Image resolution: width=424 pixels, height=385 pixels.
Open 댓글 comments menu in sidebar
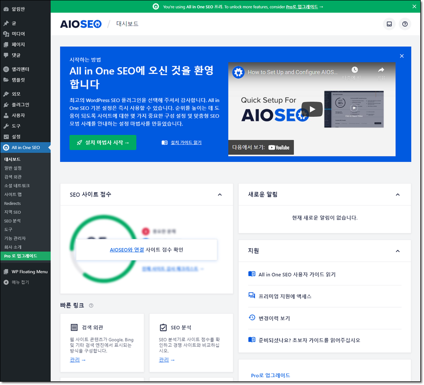point(25,55)
